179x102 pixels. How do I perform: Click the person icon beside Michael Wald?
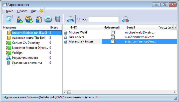coord(66,32)
